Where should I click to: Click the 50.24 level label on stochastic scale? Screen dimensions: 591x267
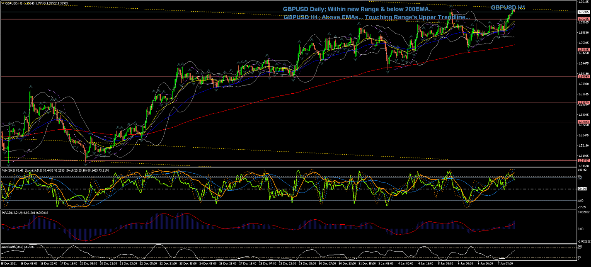pyautogui.click(x=583, y=189)
